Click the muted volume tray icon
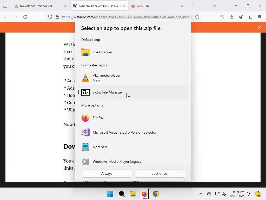Viewport: 266px width, 200px height. pos(224,194)
